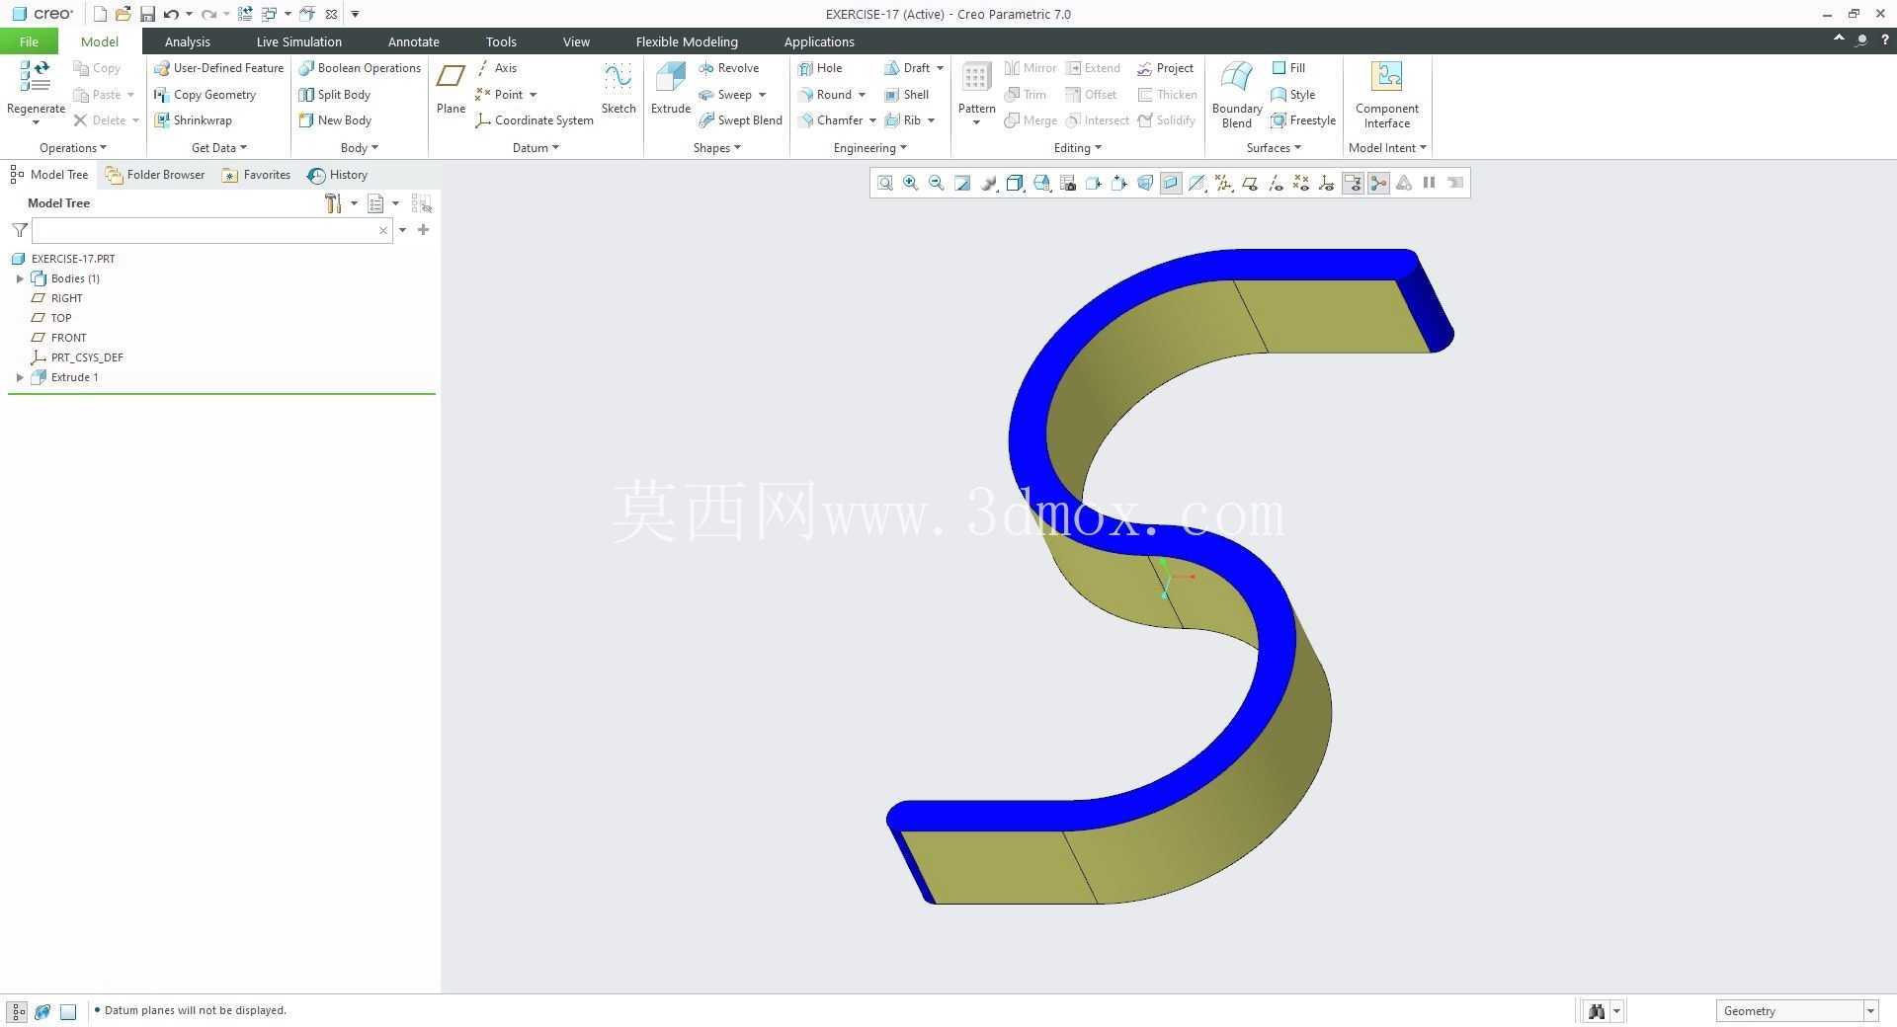This screenshot has height=1027, width=1897.
Task: Open the Pattern tool
Action: click(x=976, y=93)
